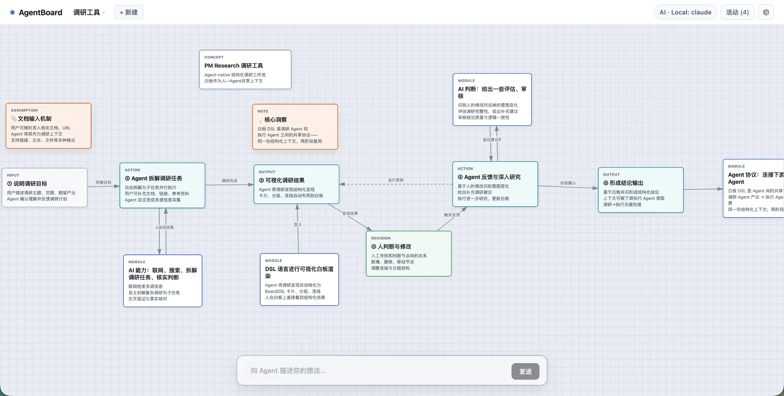Image resolution: width=784 pixels, height=396 pixels.
Task: Click step 5 icon of Agent 反馈与深入研究
Action: (x=460, y=177)
